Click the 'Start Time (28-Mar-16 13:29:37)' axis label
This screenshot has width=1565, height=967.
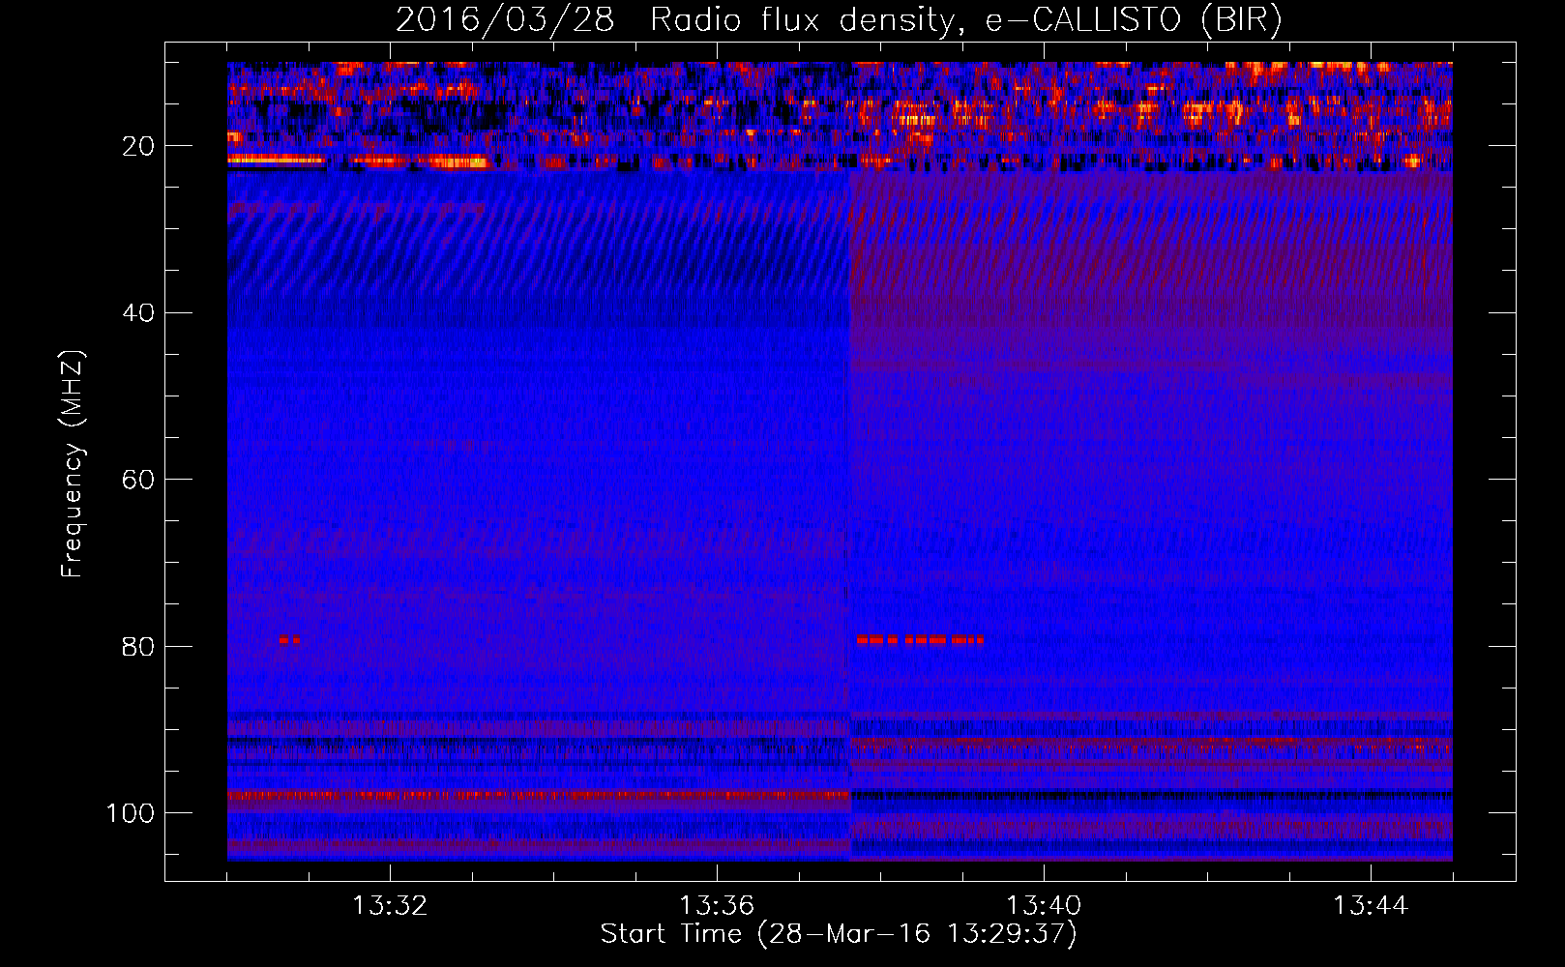pyautogui.click(x=839, y=934)
